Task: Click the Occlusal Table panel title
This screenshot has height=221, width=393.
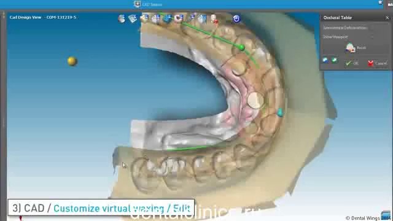Action: 337,18
